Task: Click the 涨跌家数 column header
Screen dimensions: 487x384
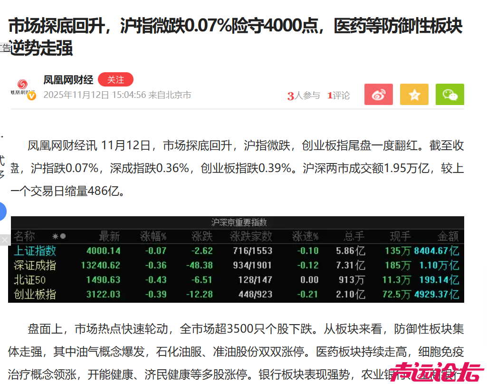Action: tap(251, 236)
